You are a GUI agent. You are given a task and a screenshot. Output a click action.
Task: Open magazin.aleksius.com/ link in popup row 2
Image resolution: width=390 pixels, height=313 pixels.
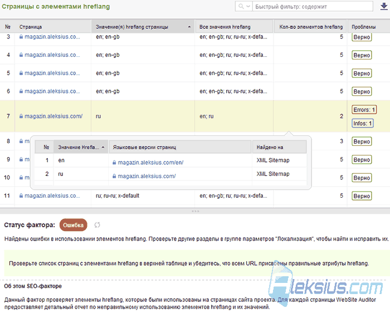point(147,176)
